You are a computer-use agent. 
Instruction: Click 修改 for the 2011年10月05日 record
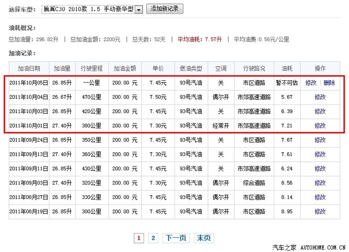click(311, 83)
